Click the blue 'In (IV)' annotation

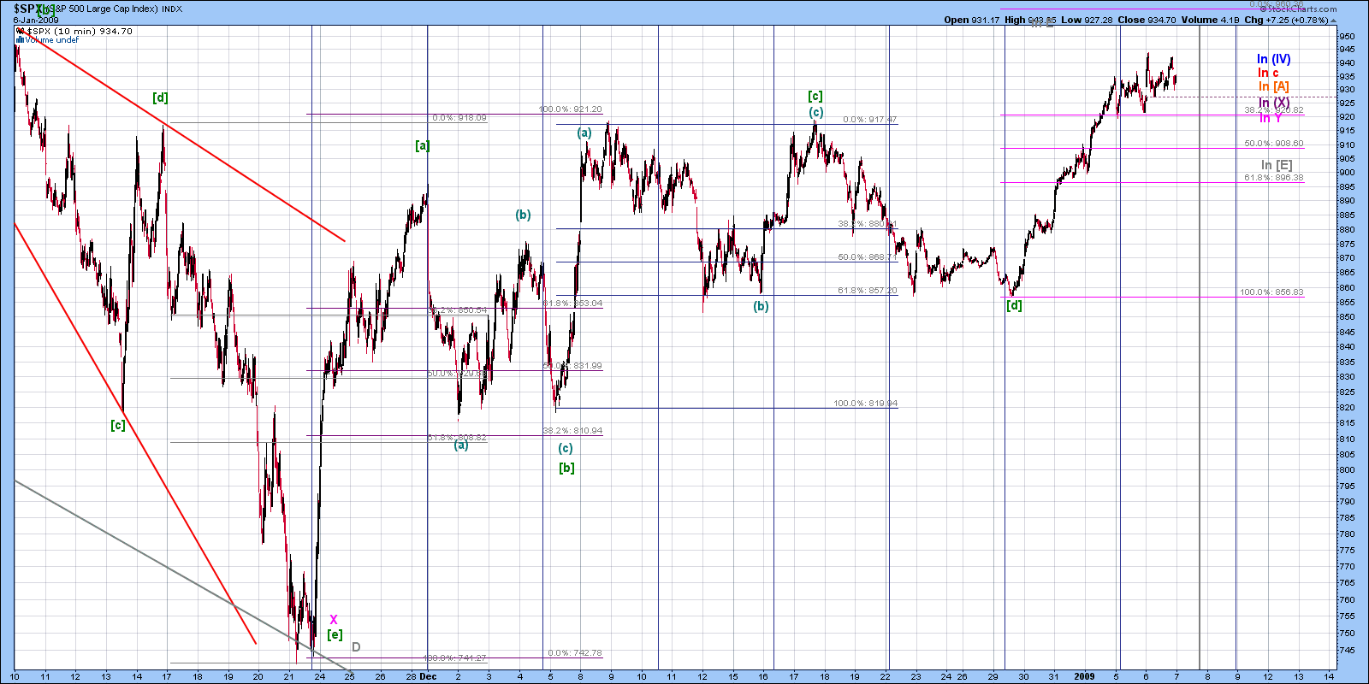click(x=1273, y=59)
